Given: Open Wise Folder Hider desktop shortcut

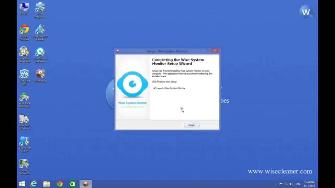Looking at the screenshot, I should [24, 144].
